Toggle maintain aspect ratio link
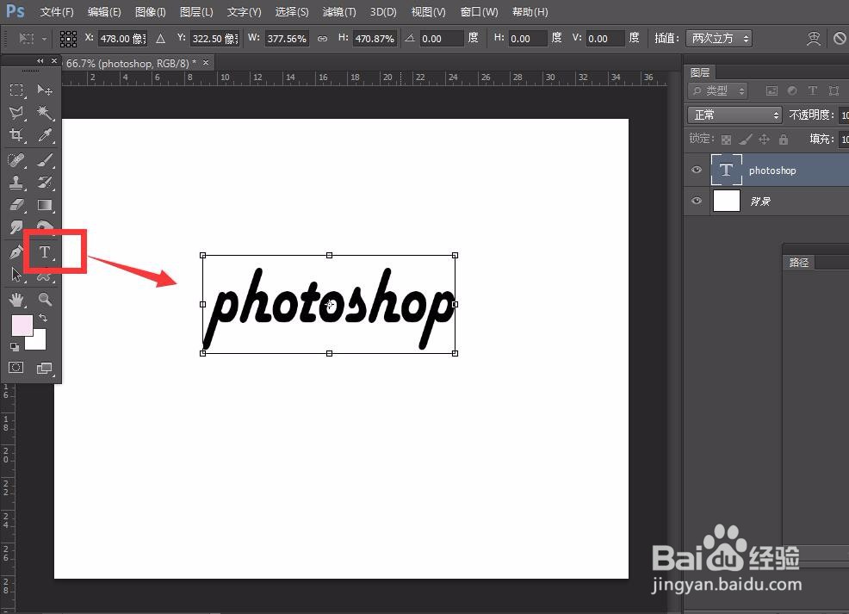 pos(322,39)
